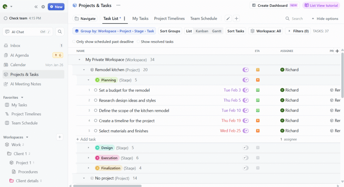344x187 pixels.
Task: Click the Finalization stage orange icon
Action: pos(97,168)
